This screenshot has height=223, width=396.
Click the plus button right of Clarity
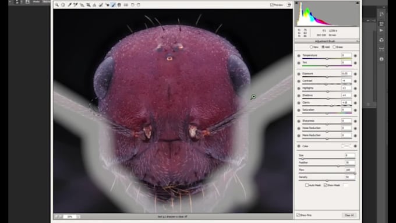(355, 103)
